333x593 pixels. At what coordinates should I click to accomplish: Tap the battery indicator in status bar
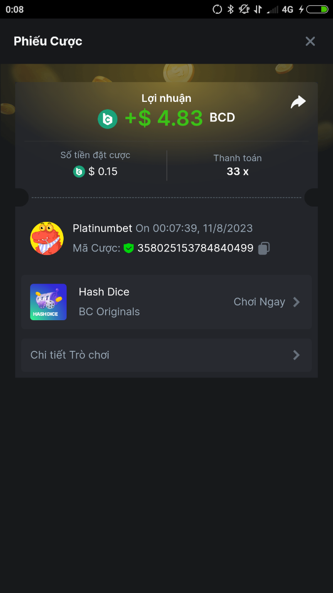pos(317,9)
